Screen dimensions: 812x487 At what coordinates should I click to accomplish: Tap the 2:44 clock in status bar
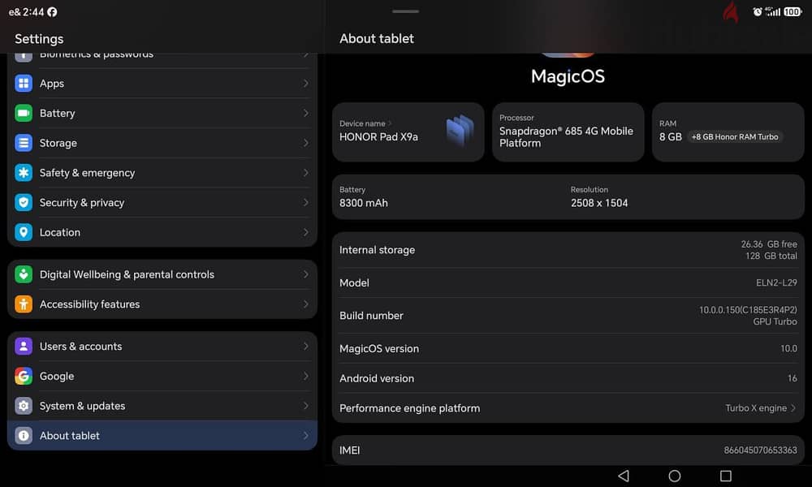pyautogui.click(x=33, y=12)
